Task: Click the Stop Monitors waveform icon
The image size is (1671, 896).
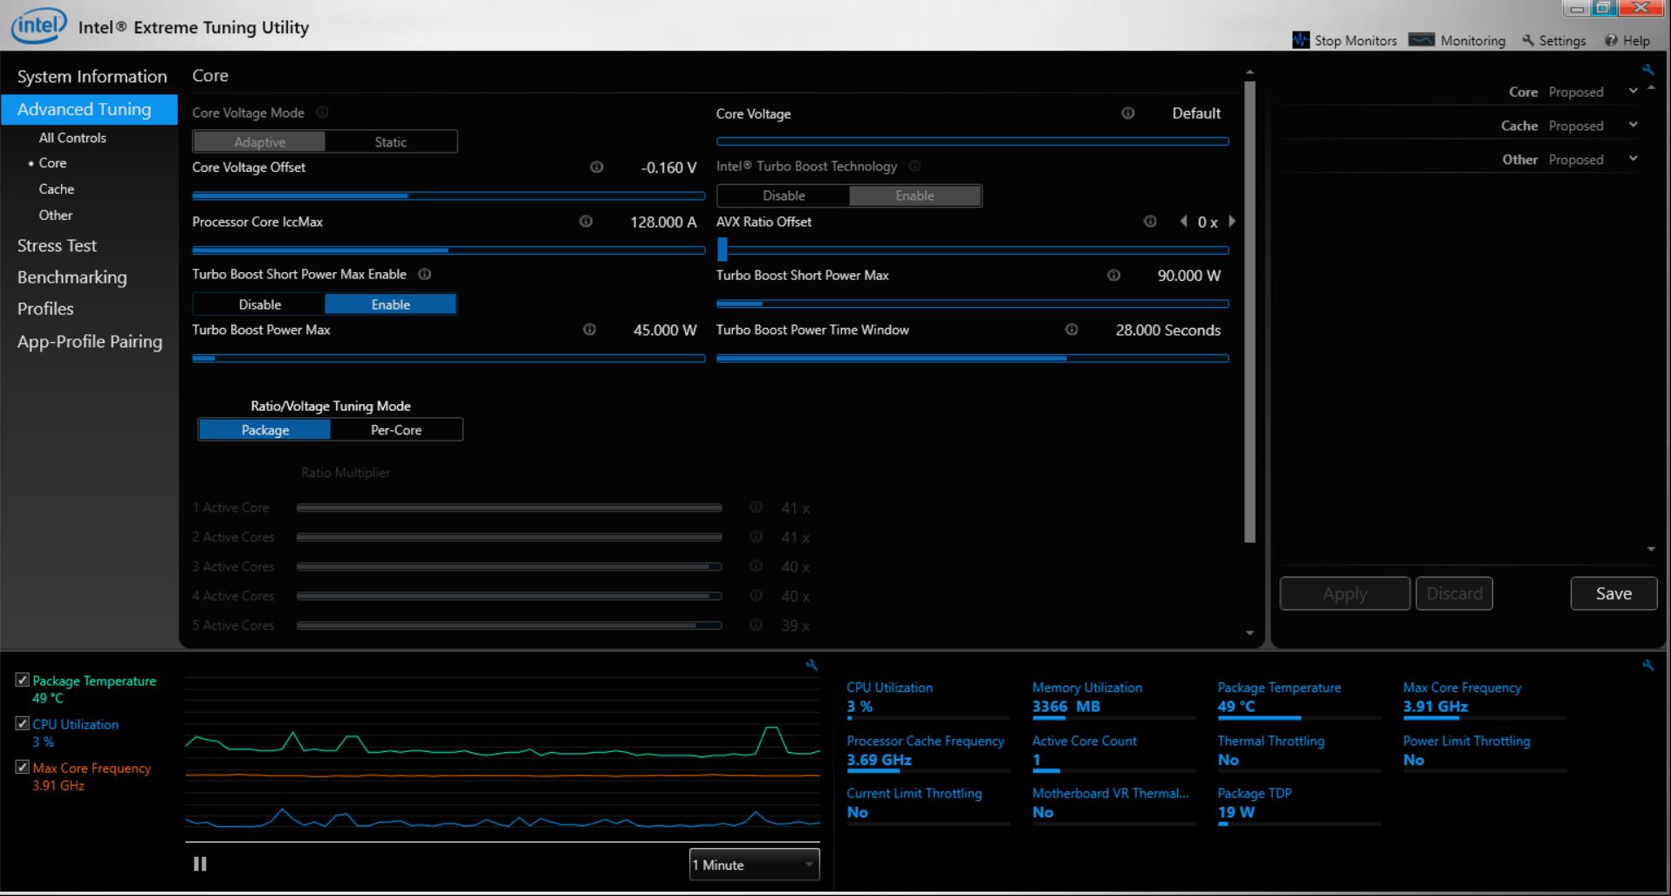Action: [x=1301, y=40]
